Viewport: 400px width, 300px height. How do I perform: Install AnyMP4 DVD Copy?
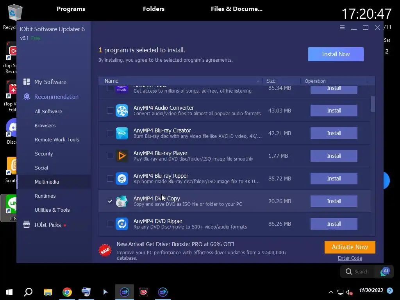tap(334, 201)
